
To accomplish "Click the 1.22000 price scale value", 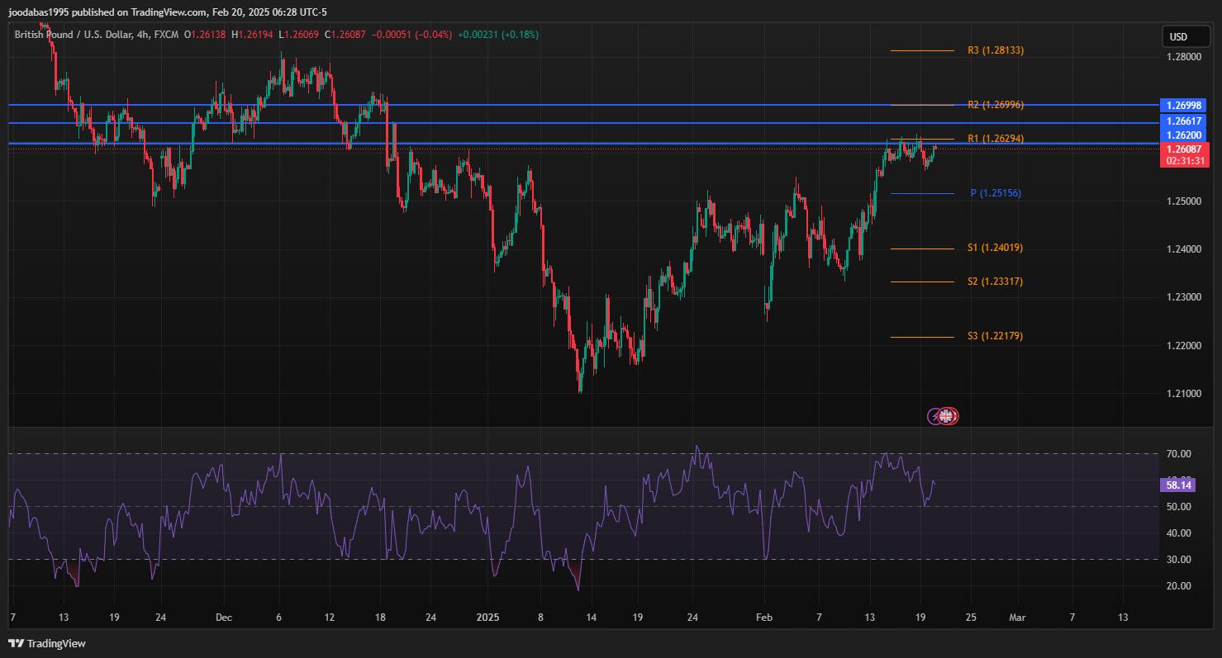I will 1184,345.
